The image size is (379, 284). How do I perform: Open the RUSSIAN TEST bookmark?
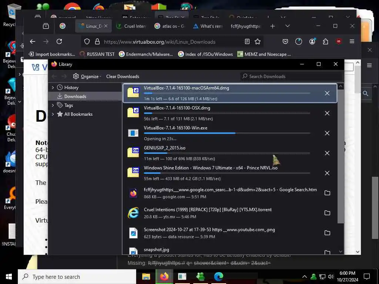click(97, 54)
